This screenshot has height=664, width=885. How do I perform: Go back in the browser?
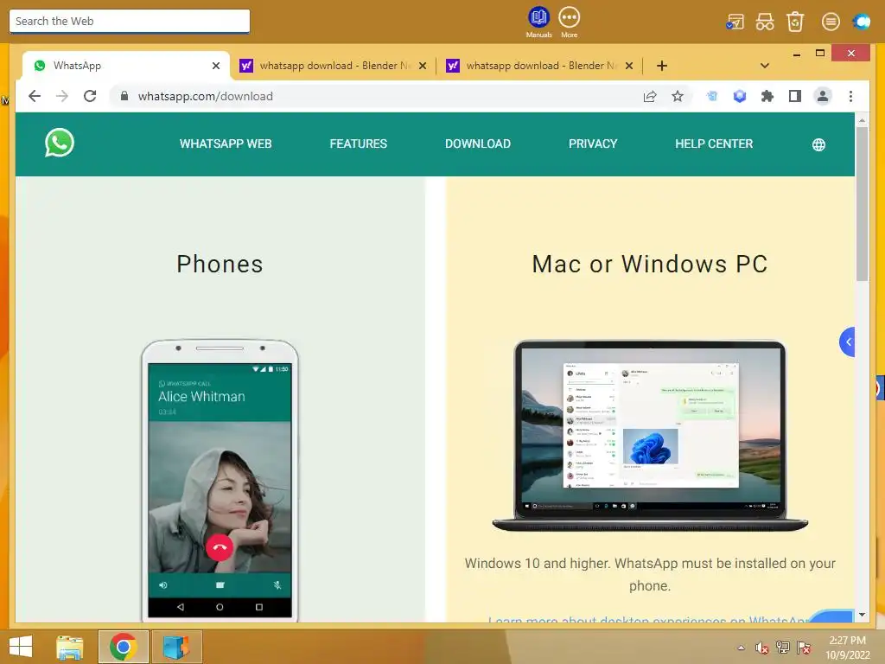(x=35, y=96)
